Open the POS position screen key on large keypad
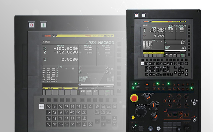This screenshot has width=213, height=132. (97, 106)
